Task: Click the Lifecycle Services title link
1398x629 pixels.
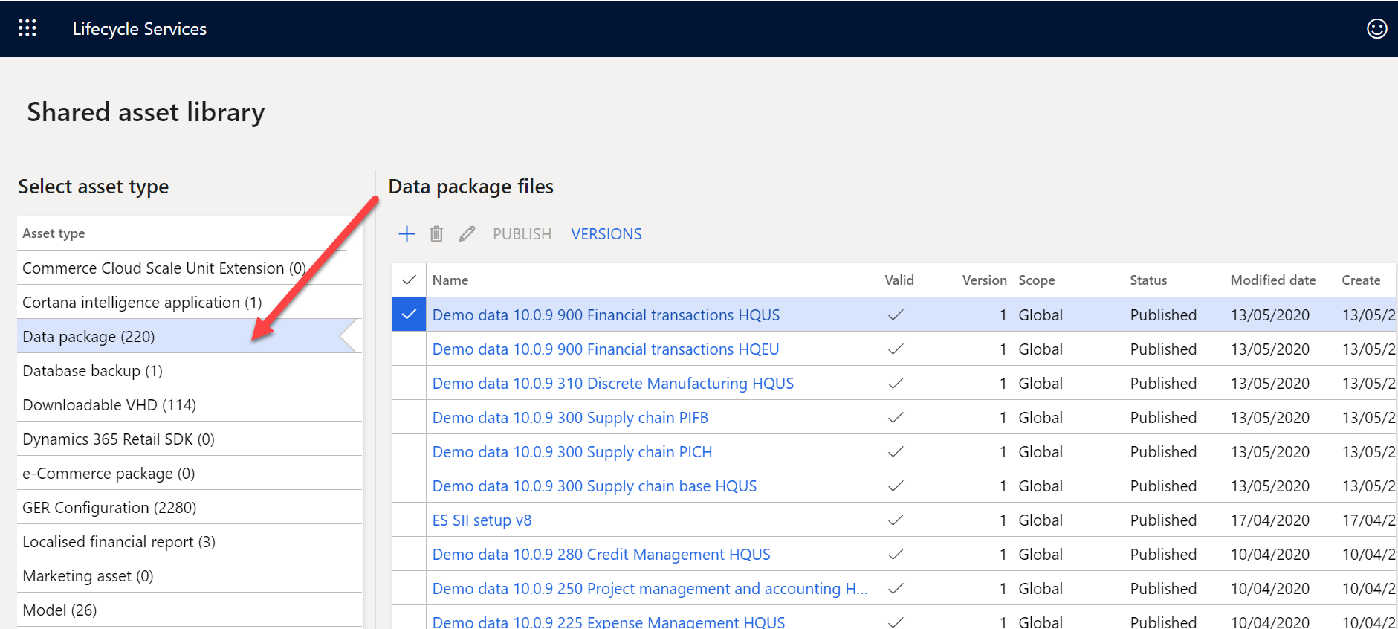Action: [140, 29]
